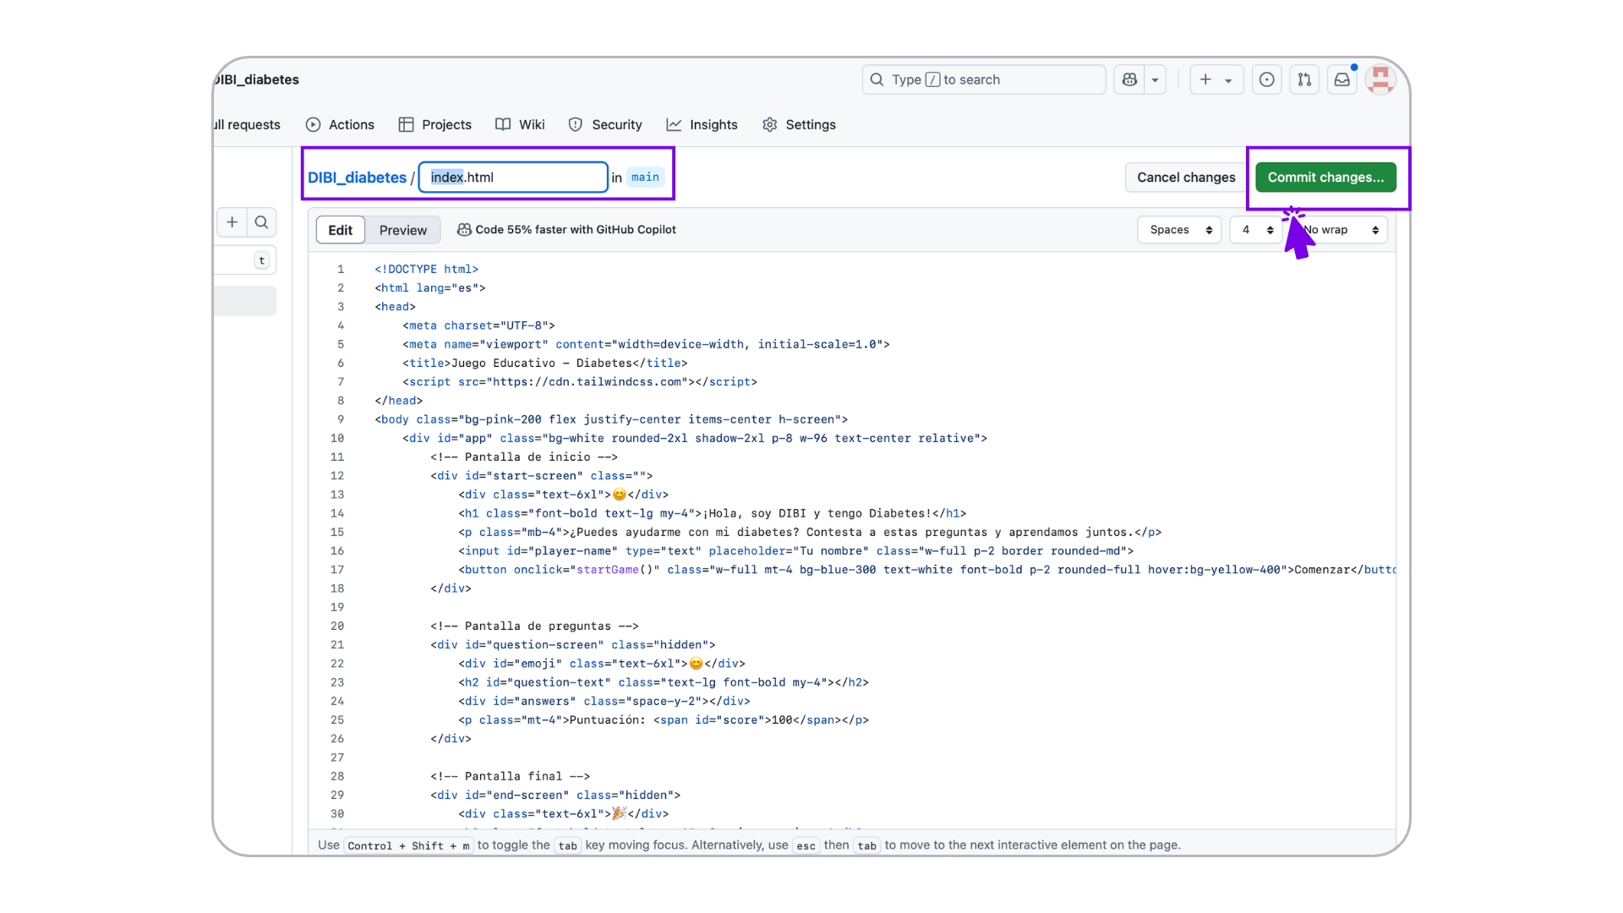
Task: Click the 't' shortcut key hint
Action: pyautogui.click(x=262, y=260)
